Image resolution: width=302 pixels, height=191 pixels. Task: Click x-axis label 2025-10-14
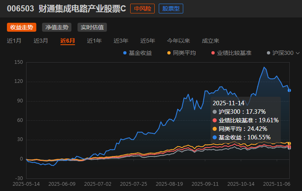[x=241, y=184]
